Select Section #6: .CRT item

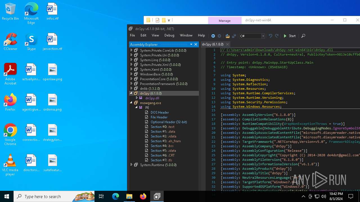[163, 155]
